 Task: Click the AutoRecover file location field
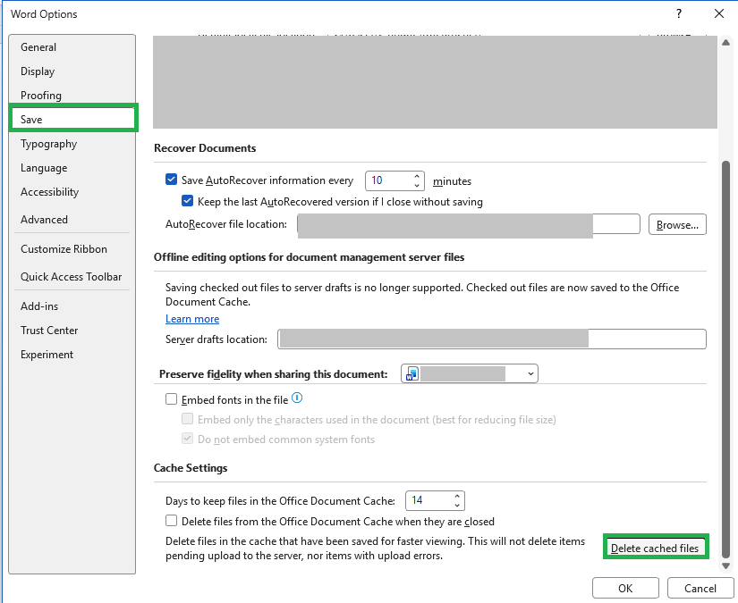(x=469, y=224)
